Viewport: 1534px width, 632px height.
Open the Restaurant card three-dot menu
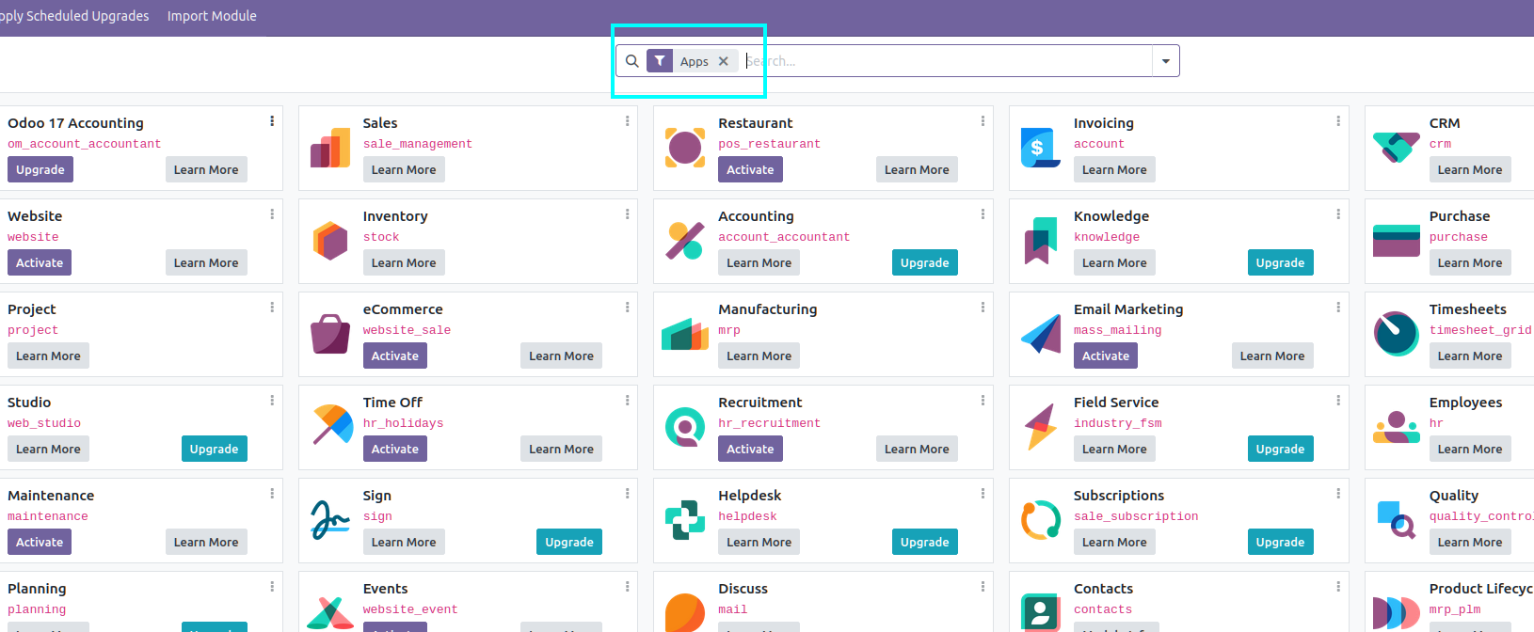(983, 121)
